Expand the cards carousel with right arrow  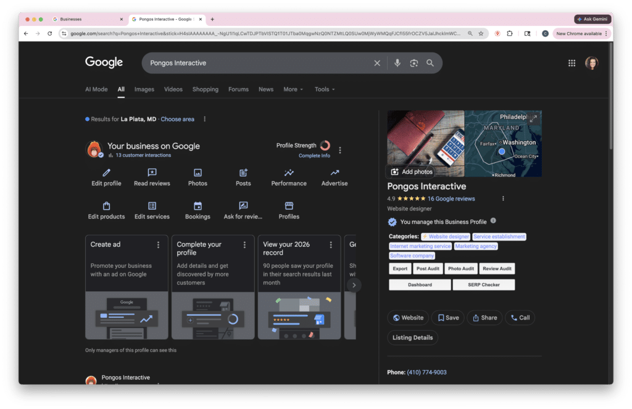tap(354, 284)
